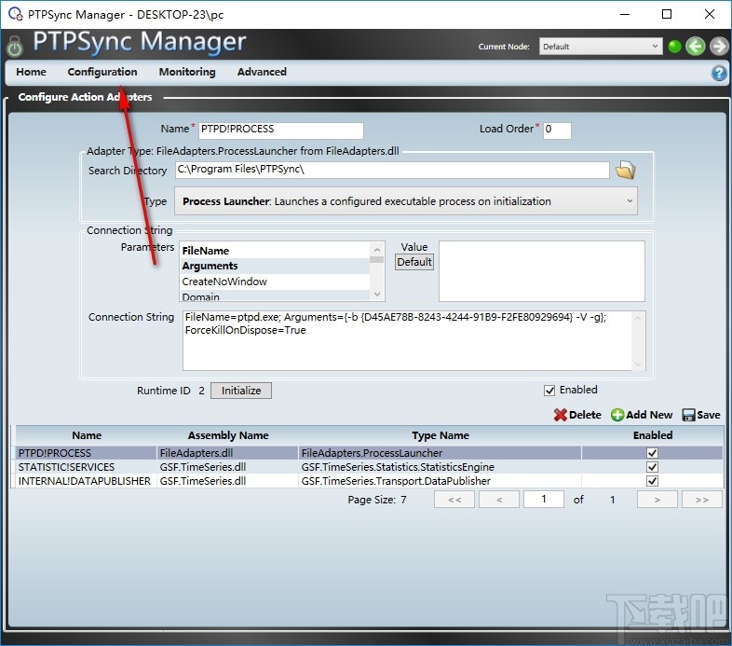Select Domain in the parameters list
732x646 pixels.
[275, 296]
